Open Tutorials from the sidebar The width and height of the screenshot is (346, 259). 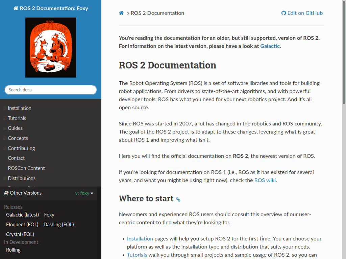(17, 118)
